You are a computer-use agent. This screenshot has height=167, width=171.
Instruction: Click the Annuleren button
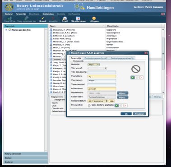tap(139, 114)
